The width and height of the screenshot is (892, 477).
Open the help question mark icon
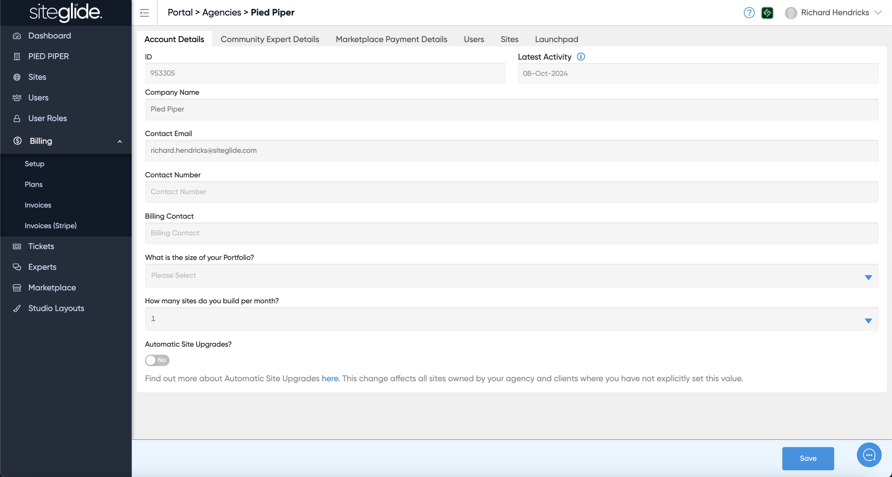coord(749,13)
